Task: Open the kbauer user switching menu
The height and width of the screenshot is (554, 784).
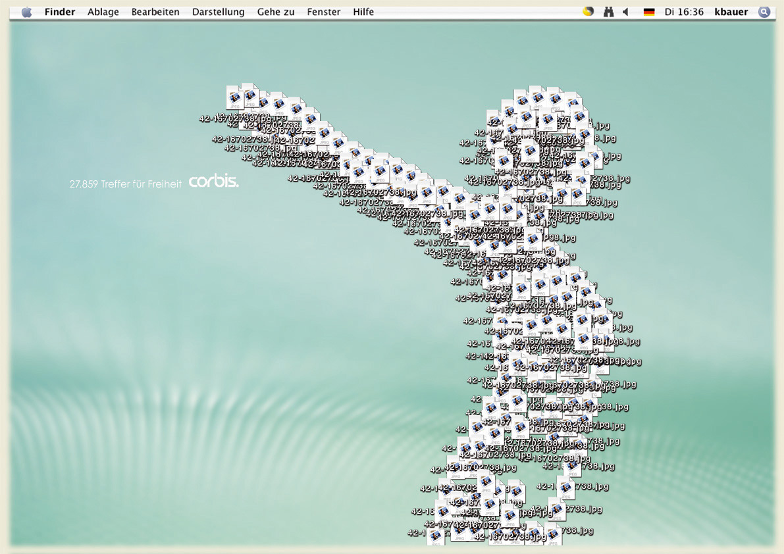Action: (731, 12)
